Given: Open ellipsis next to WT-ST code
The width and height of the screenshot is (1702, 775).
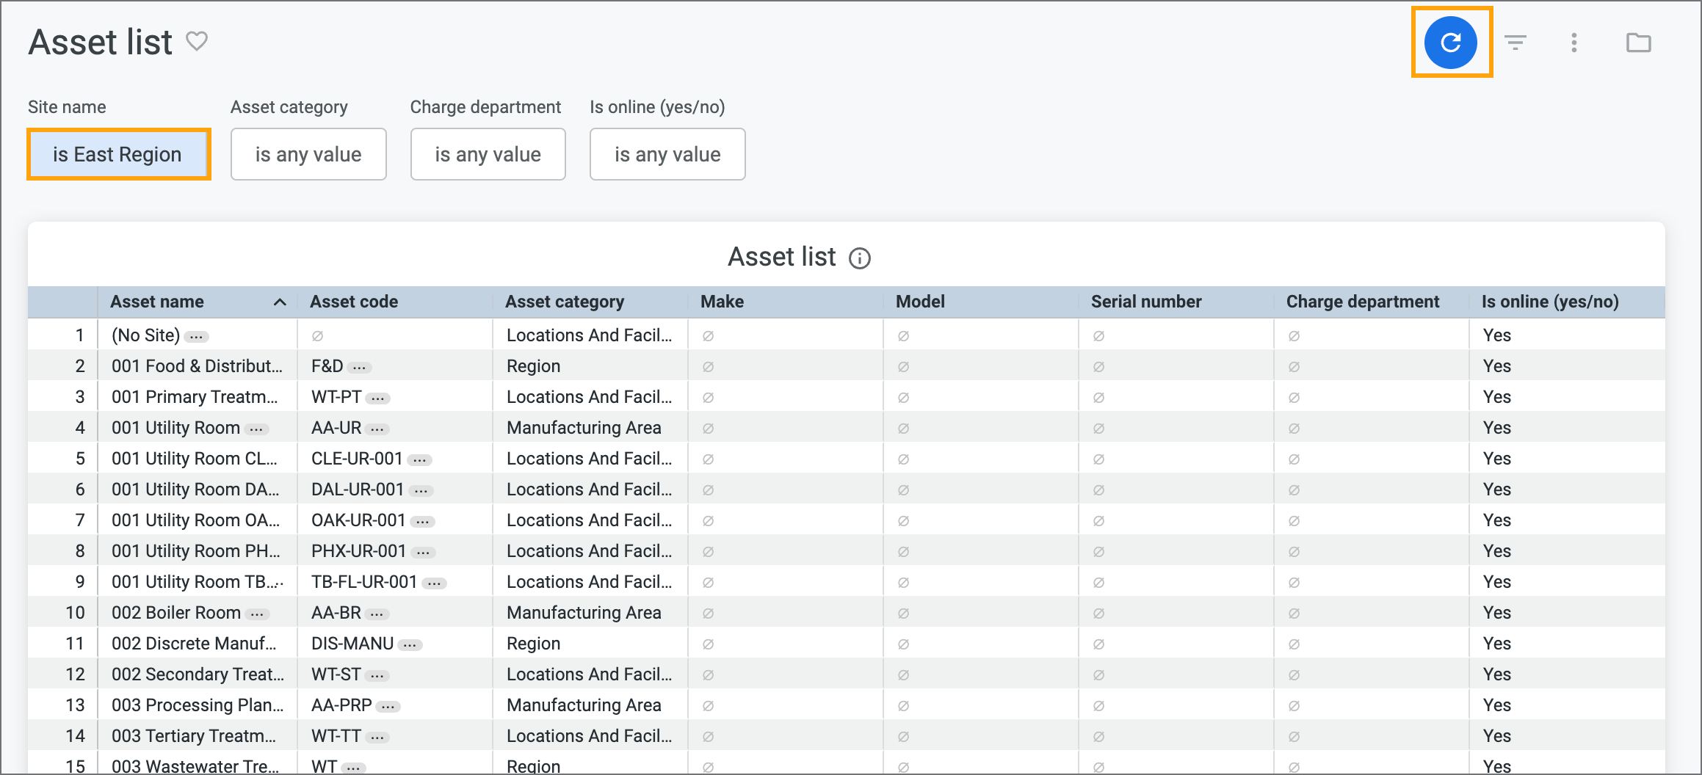Looking at the screenshot, I should 377,676.
